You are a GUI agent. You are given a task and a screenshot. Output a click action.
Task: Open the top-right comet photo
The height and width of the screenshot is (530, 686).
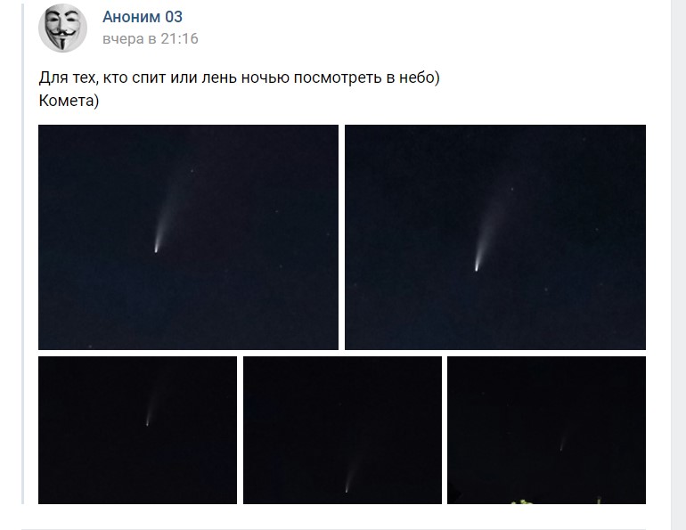coord(495,237)
